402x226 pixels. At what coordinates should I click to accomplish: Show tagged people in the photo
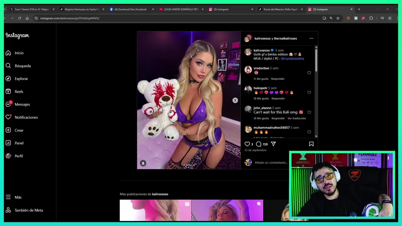143,163
